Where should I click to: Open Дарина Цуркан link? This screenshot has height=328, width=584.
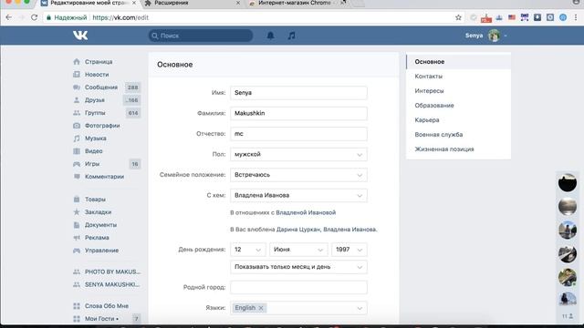pos(298,230)
